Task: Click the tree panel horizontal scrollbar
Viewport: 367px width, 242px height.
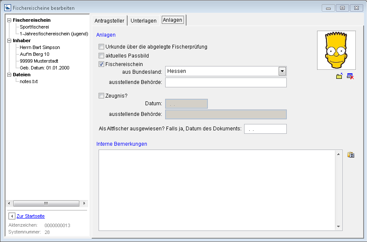Action: [46, 203]
